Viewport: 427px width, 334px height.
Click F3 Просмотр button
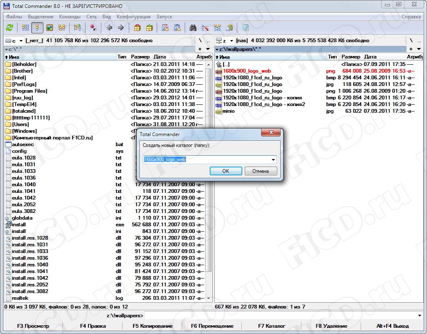pyautogui.click(x=33, y=326)
